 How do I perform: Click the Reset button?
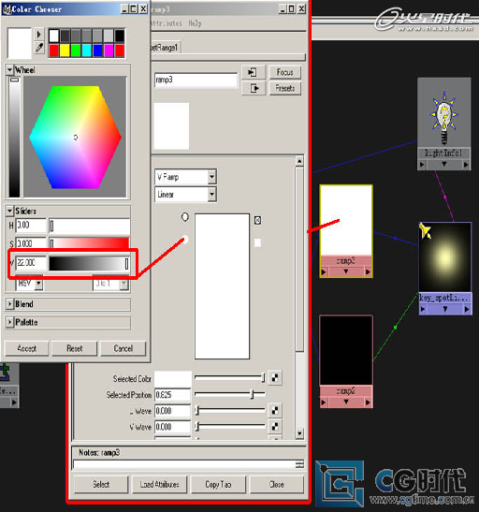(x=75, y=348)
